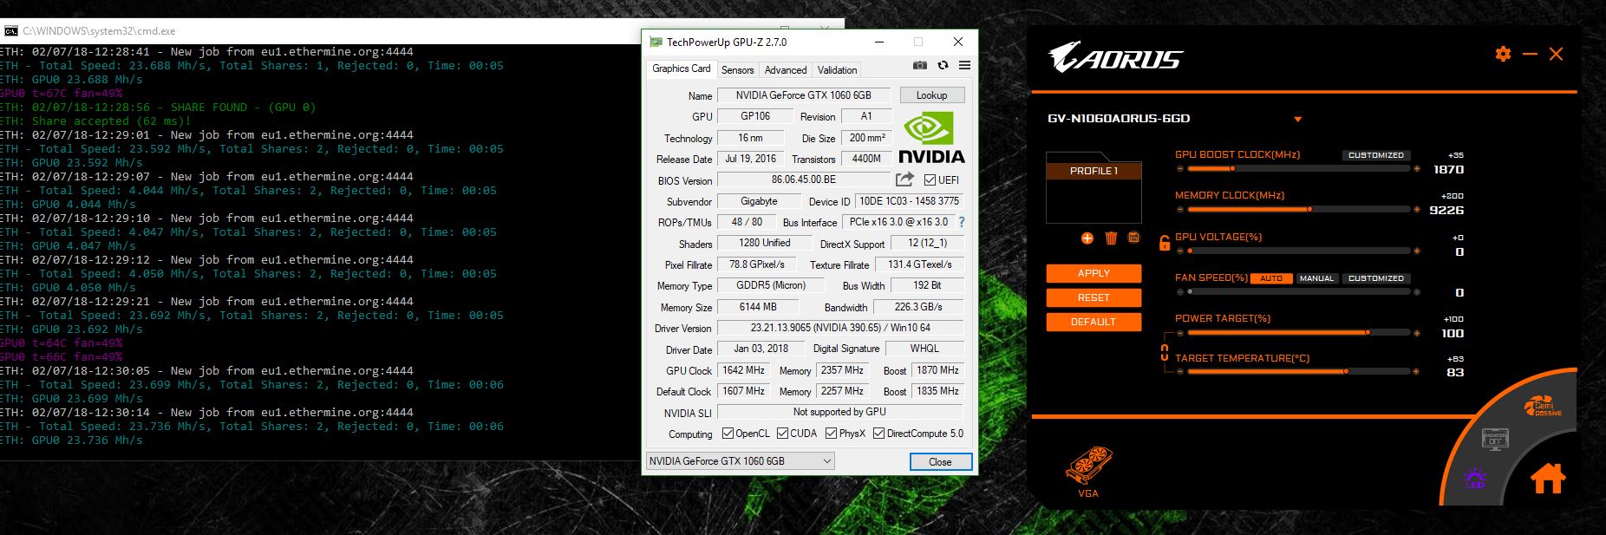Toggle the GPU Voltage lock icon

1164,243
